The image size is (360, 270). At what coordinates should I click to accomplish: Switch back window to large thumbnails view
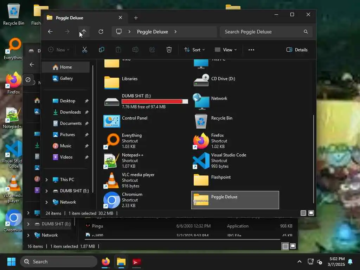pos(293,246)
